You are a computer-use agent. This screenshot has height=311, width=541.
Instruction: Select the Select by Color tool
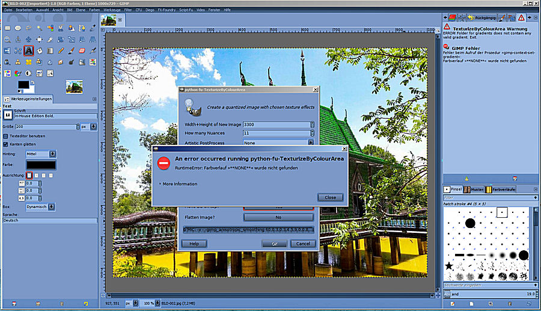pyautogui.click(x=50, y=28)
